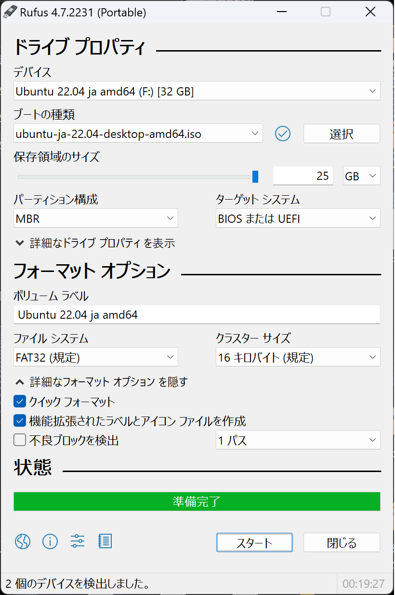This screenshot has height=595, width=395.
Task: Click the 閉じる button
Action: point(342,542)
